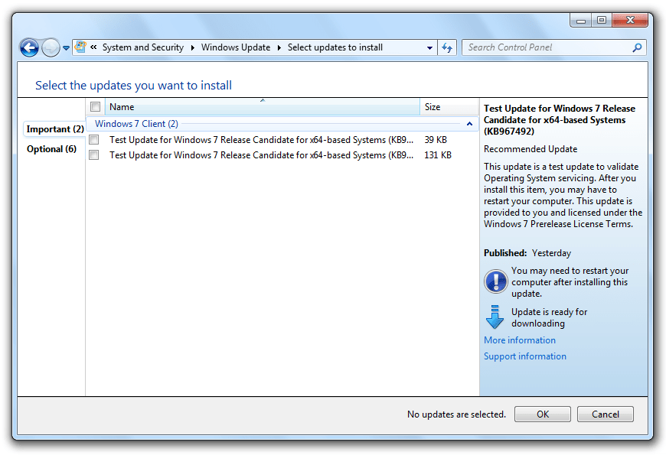Click the 'Select the updates you want to install' heading
This screenshot has height=455, width=666.
coord(133,86)
